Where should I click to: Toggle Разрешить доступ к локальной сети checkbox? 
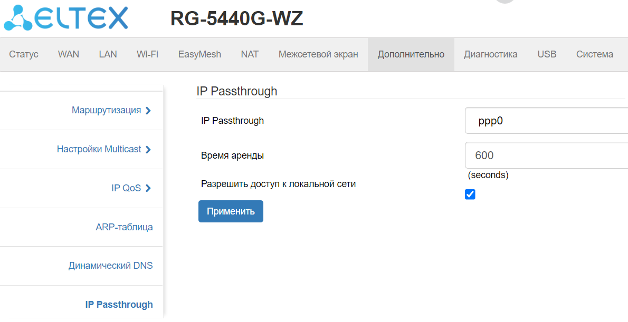tap(470, 194)
